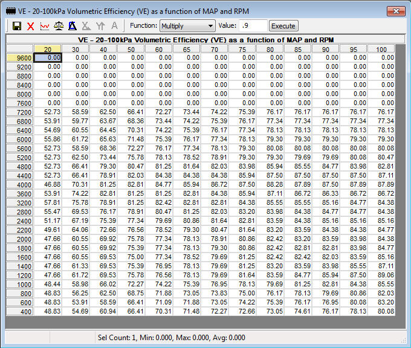Viewport: 411px width, 348px height.
Task: Open the Function dropdown showing Multiply
Action: pyautogui.click(x=187, y=26)
